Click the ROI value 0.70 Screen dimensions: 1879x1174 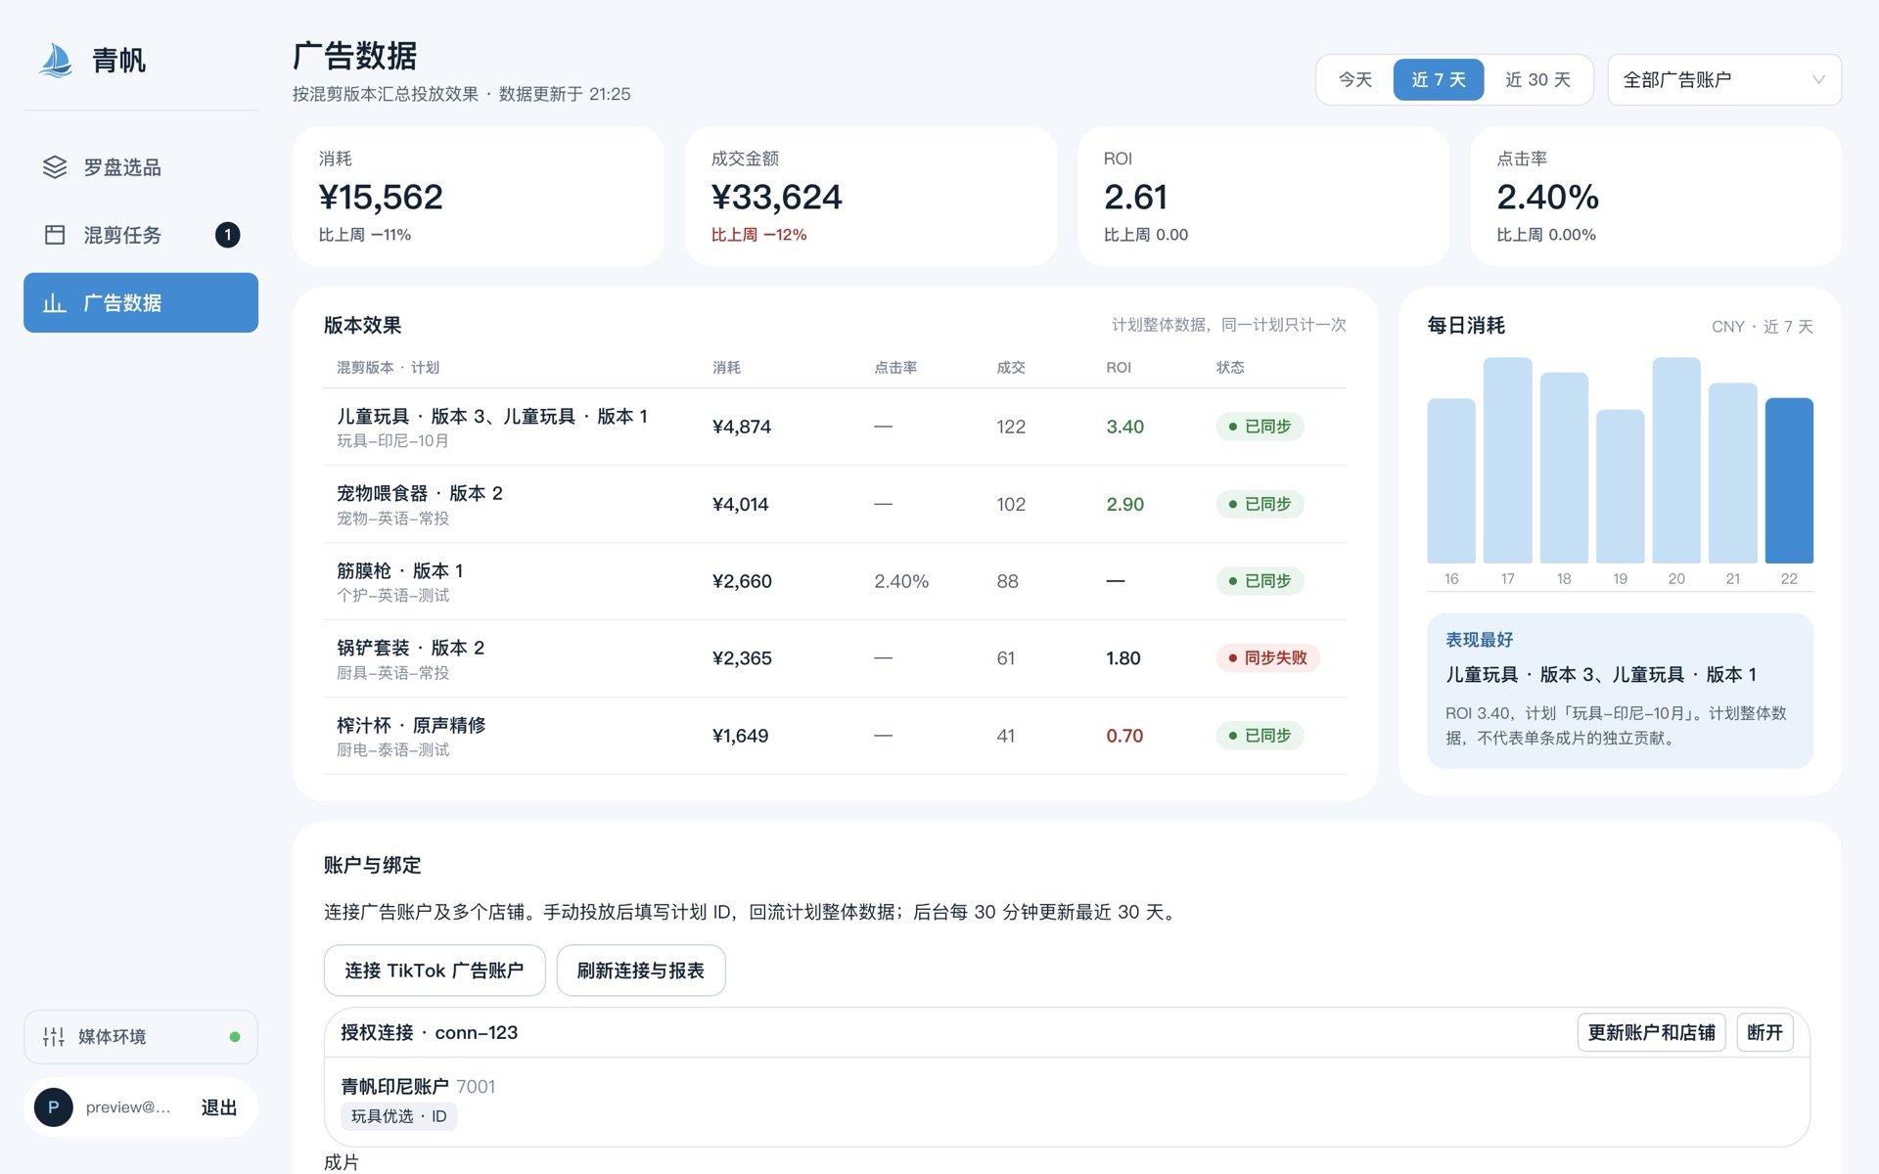coord(1124,736)
